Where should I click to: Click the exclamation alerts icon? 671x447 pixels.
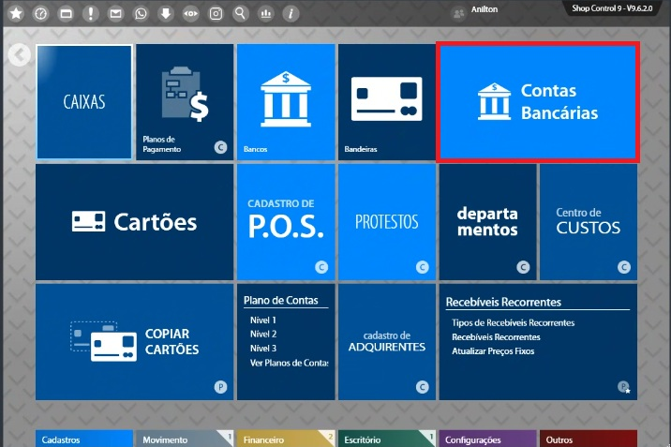point(91,13)
